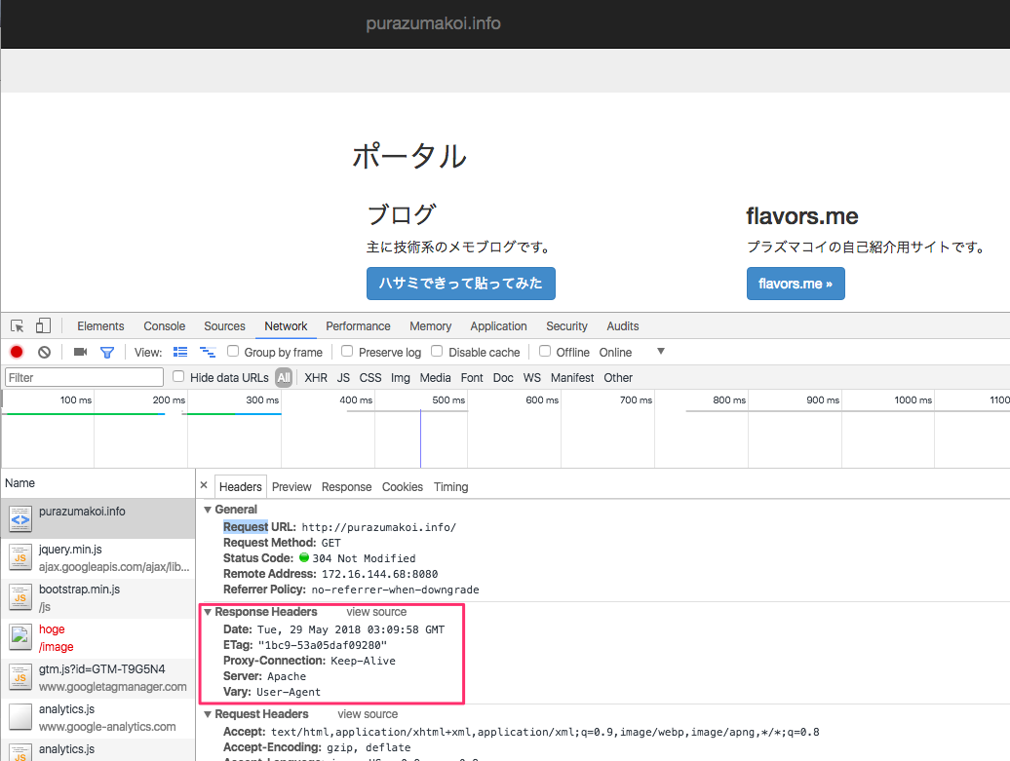Collapse the General section
This screenshot has height=761, width=1010.
click(x=208, y=510)
